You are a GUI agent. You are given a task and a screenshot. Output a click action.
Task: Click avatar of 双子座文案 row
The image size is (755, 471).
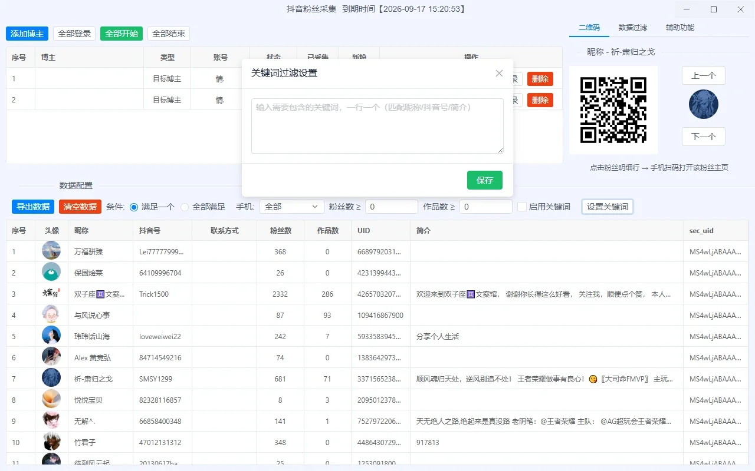click(x=51, y=293)
